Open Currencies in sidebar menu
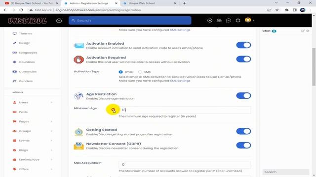The height and width of the screenshot is (177, 316). click(x=28, y=71)
